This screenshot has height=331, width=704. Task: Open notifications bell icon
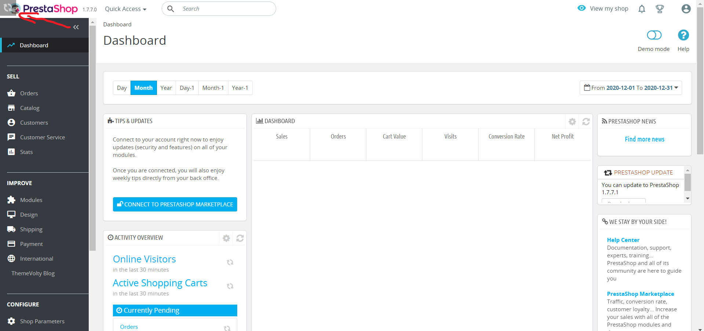pyautogui.click(x=642, y=9)
